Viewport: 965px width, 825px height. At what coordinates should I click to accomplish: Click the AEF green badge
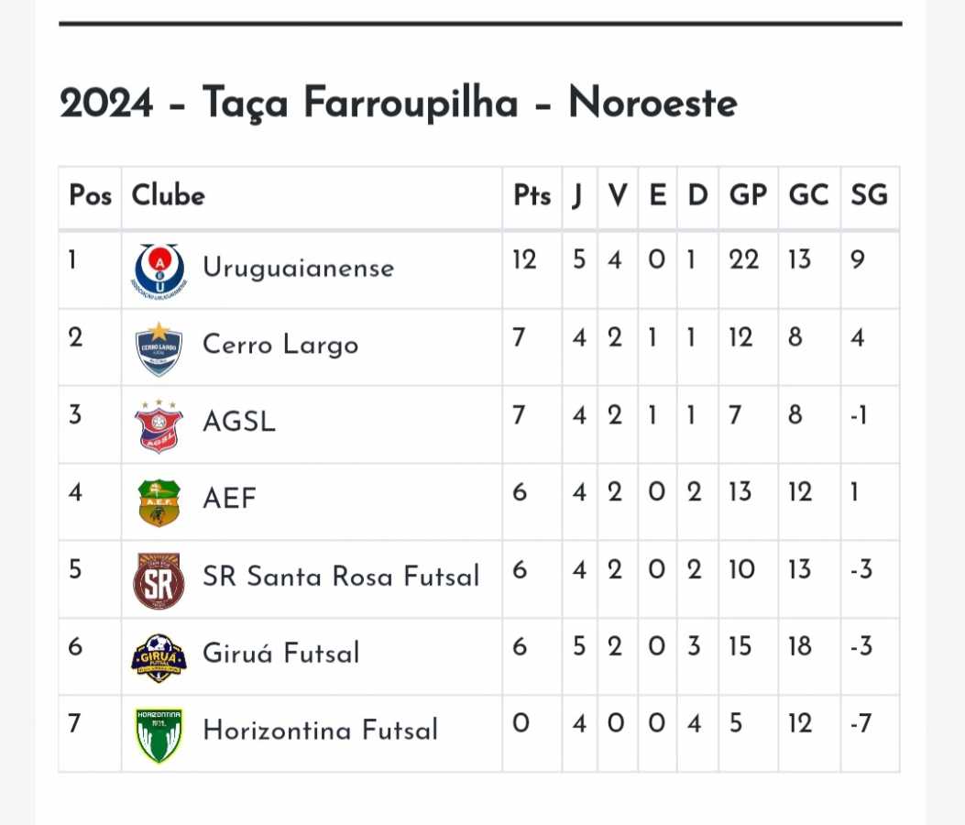tap(159, 503)
